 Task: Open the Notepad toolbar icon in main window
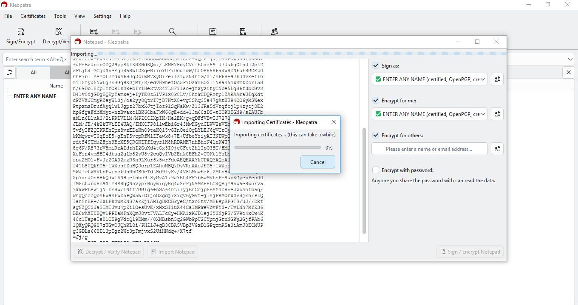pyautogui.click(x=213, y=31)
